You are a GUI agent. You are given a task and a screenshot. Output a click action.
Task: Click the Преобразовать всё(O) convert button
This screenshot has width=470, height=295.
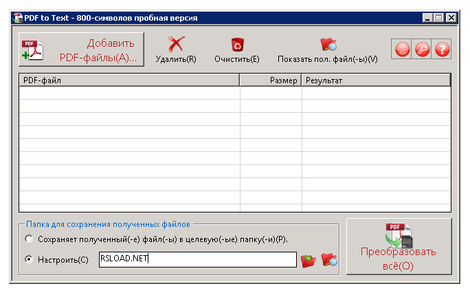[399, 246]
